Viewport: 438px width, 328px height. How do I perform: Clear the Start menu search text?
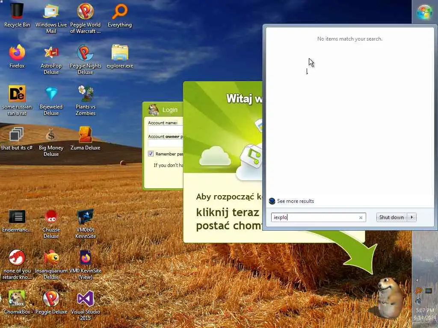click(361, 217)
